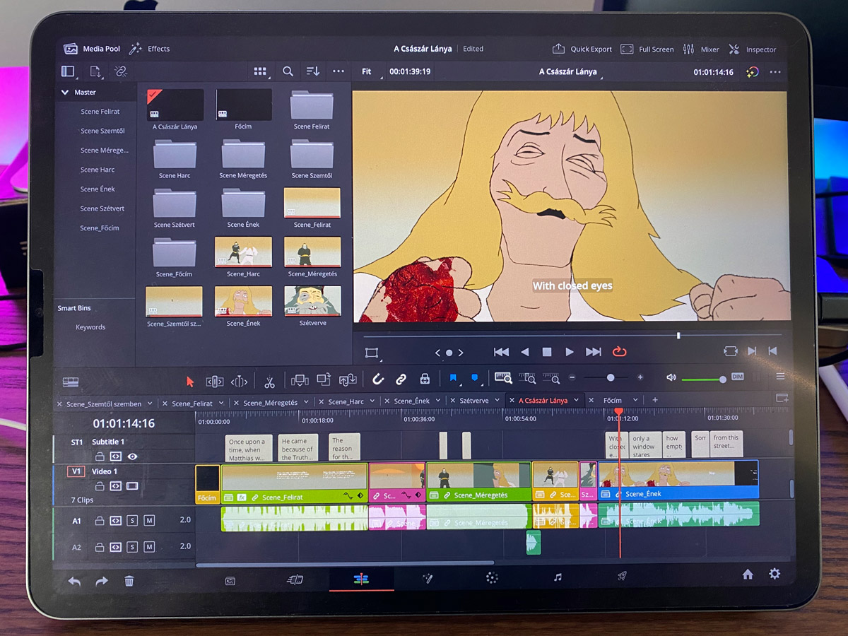Open Scene_Harc tab dropdown chevron
Image resolution: width=848 pixels, height=636 pixels.
[372, 401]
